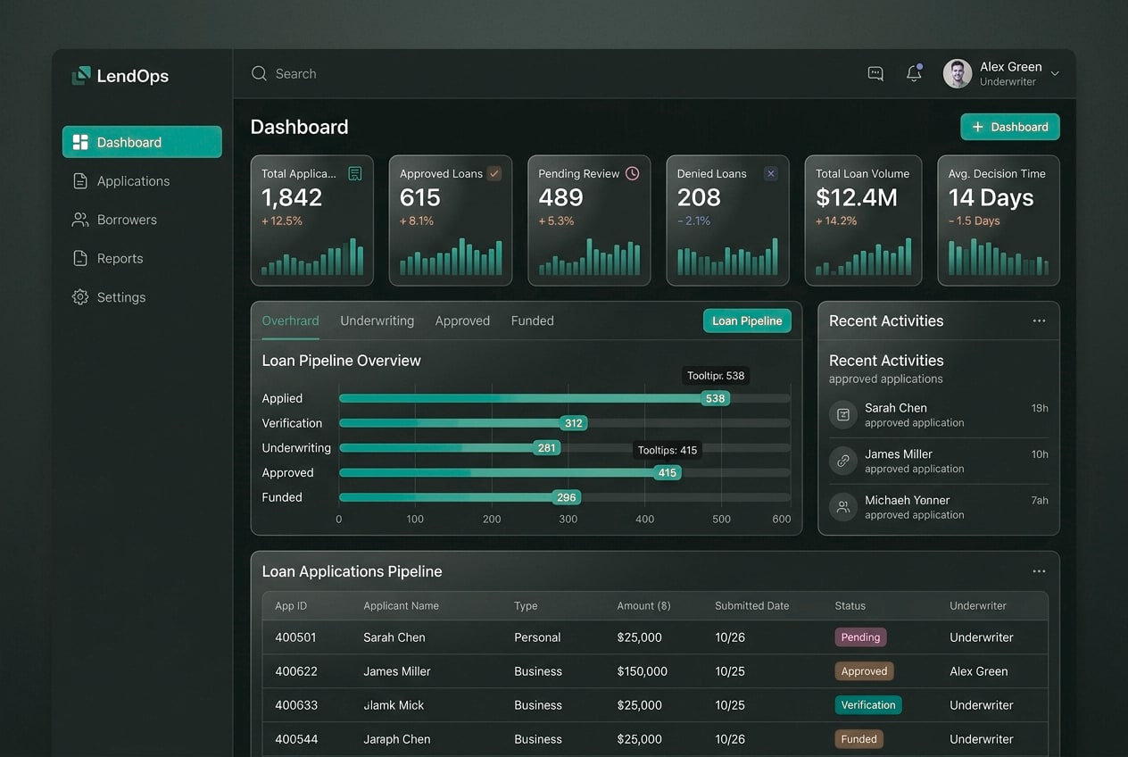Click James Miller activity link icon
Image resolution: width=1128 pixels, height=757 pixels.
coord(843,461)
